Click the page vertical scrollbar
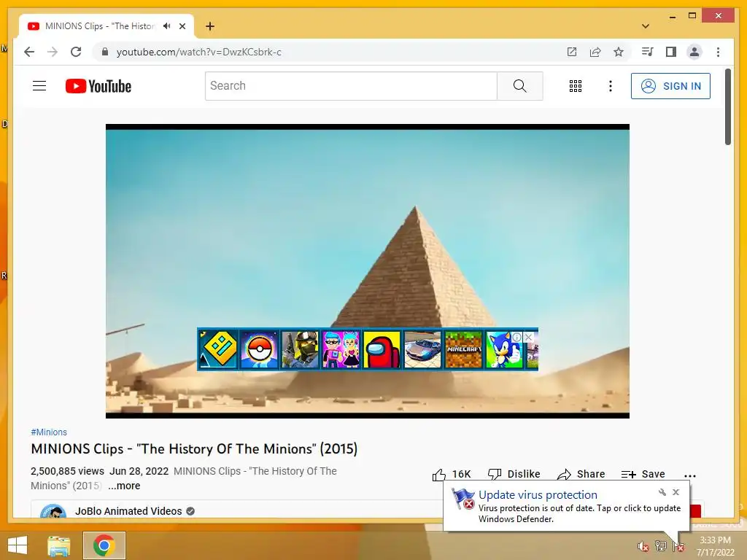The height and width of the screenshot is (560, 747). point(727,106)
